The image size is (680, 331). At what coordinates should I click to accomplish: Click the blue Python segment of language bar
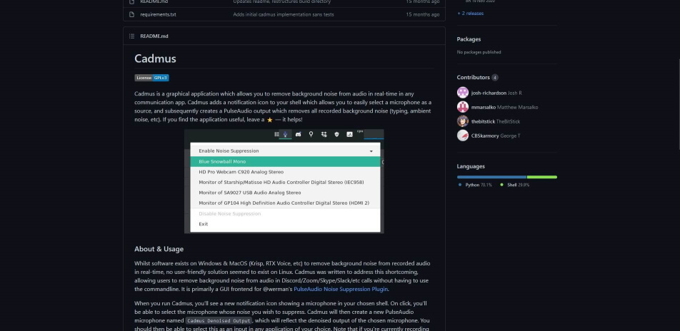(491, 177)
